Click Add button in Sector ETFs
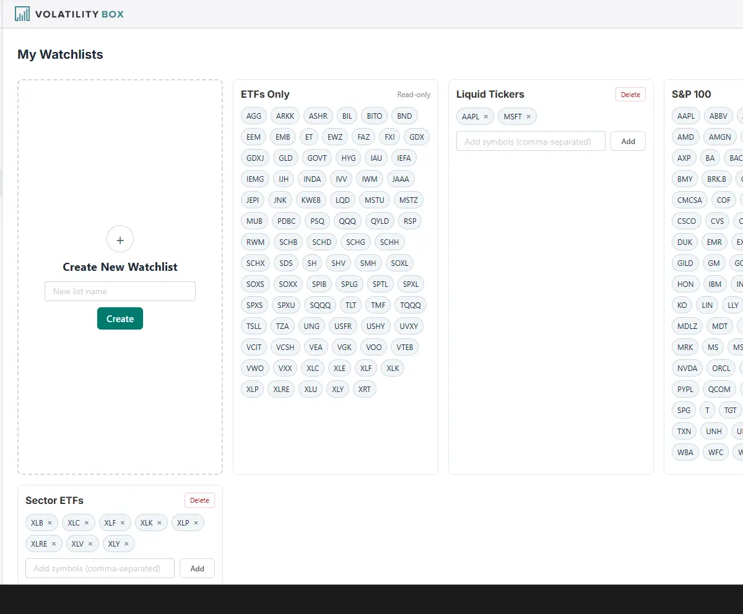 coord(197,568)
